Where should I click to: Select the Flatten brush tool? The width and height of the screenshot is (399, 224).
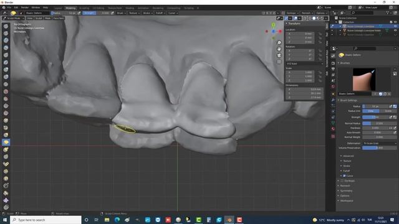(x=6, y=98)
